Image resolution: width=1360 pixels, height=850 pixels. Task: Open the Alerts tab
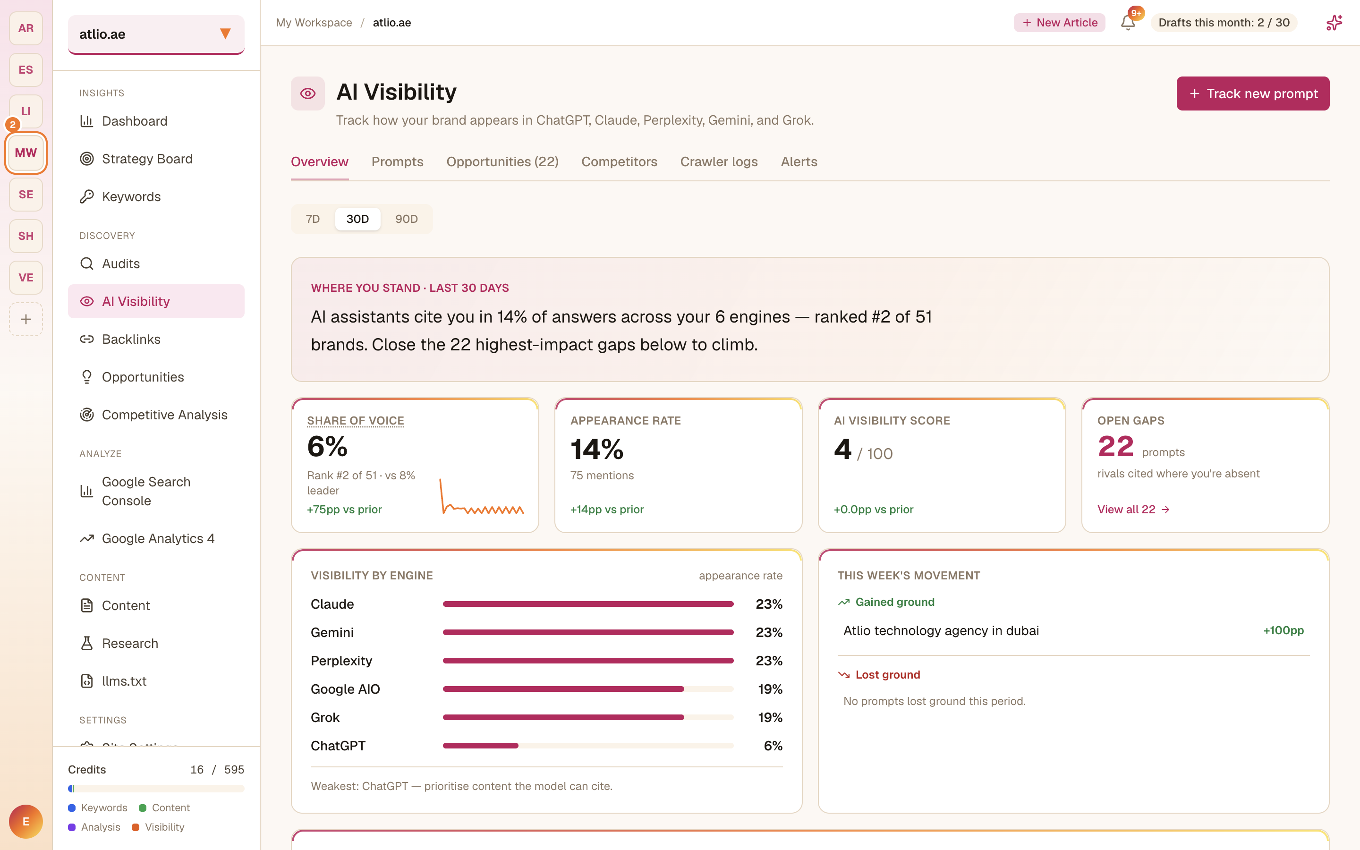coord(799,162)
